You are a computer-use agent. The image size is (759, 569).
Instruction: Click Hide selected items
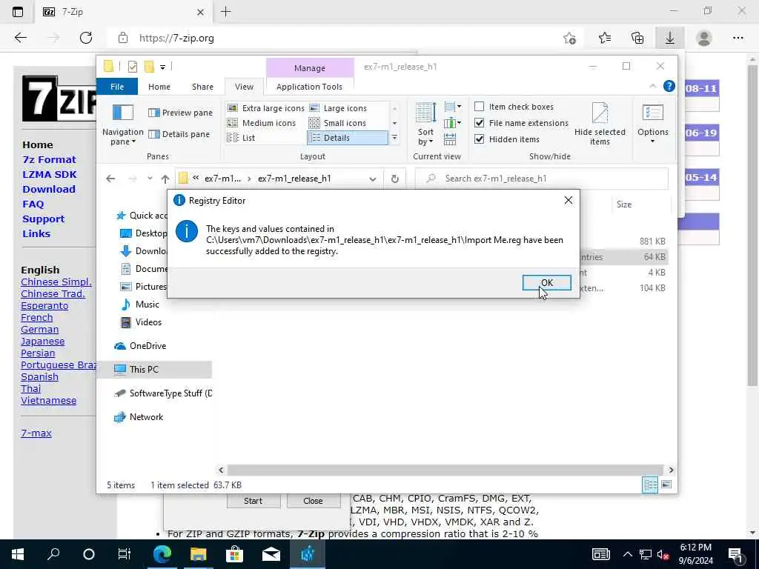[600, 124]
